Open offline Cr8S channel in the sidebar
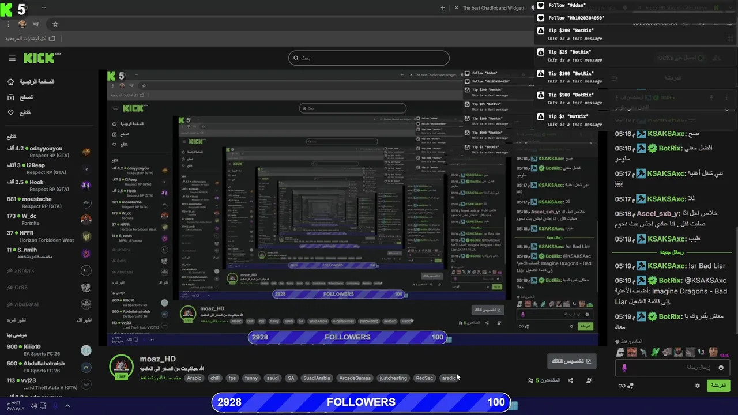 point(48,287)
